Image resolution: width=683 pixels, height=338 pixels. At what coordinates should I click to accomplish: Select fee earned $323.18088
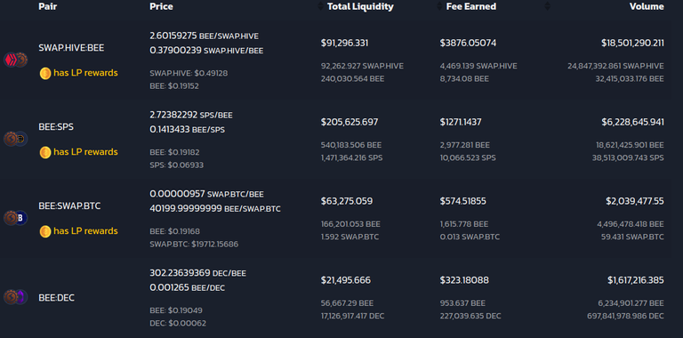click(464, 280)
